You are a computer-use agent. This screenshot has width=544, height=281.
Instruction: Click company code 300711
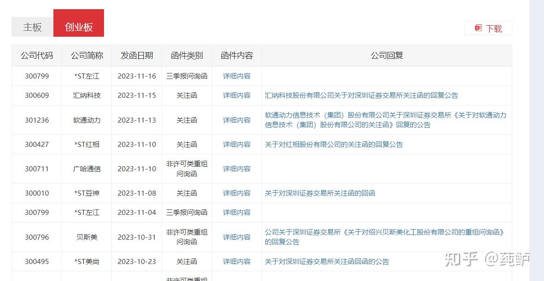pos(37,169)
